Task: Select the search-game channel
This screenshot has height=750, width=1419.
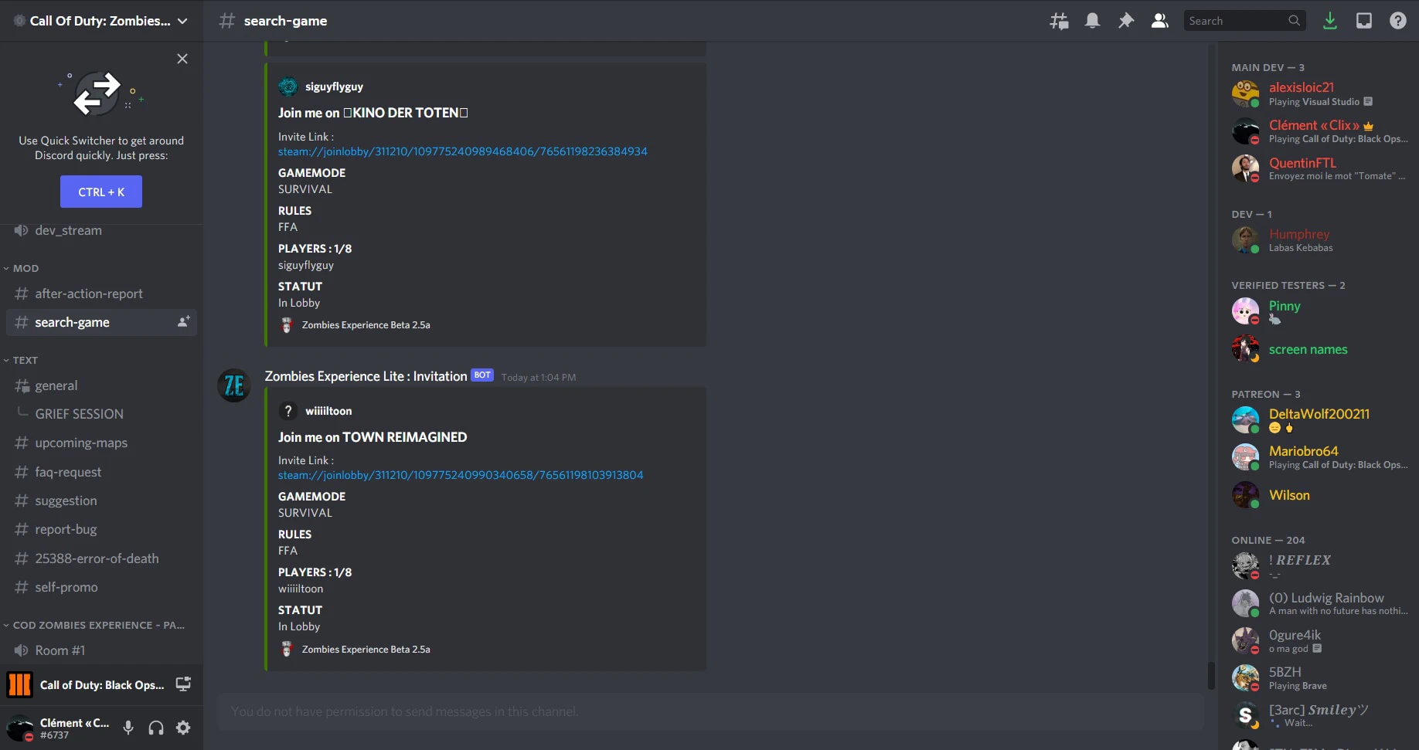Action: pyautogui.click(x=101, y=322)
